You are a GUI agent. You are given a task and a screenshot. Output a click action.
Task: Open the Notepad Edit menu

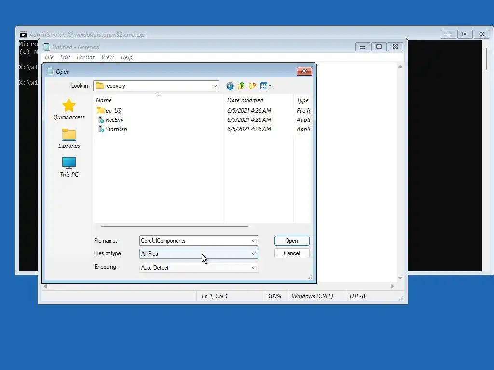point(65,57)
